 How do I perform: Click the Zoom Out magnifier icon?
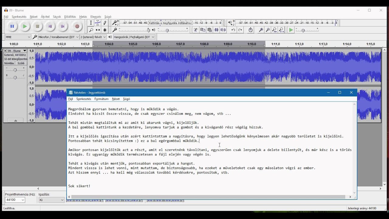(x=268, y=30)
